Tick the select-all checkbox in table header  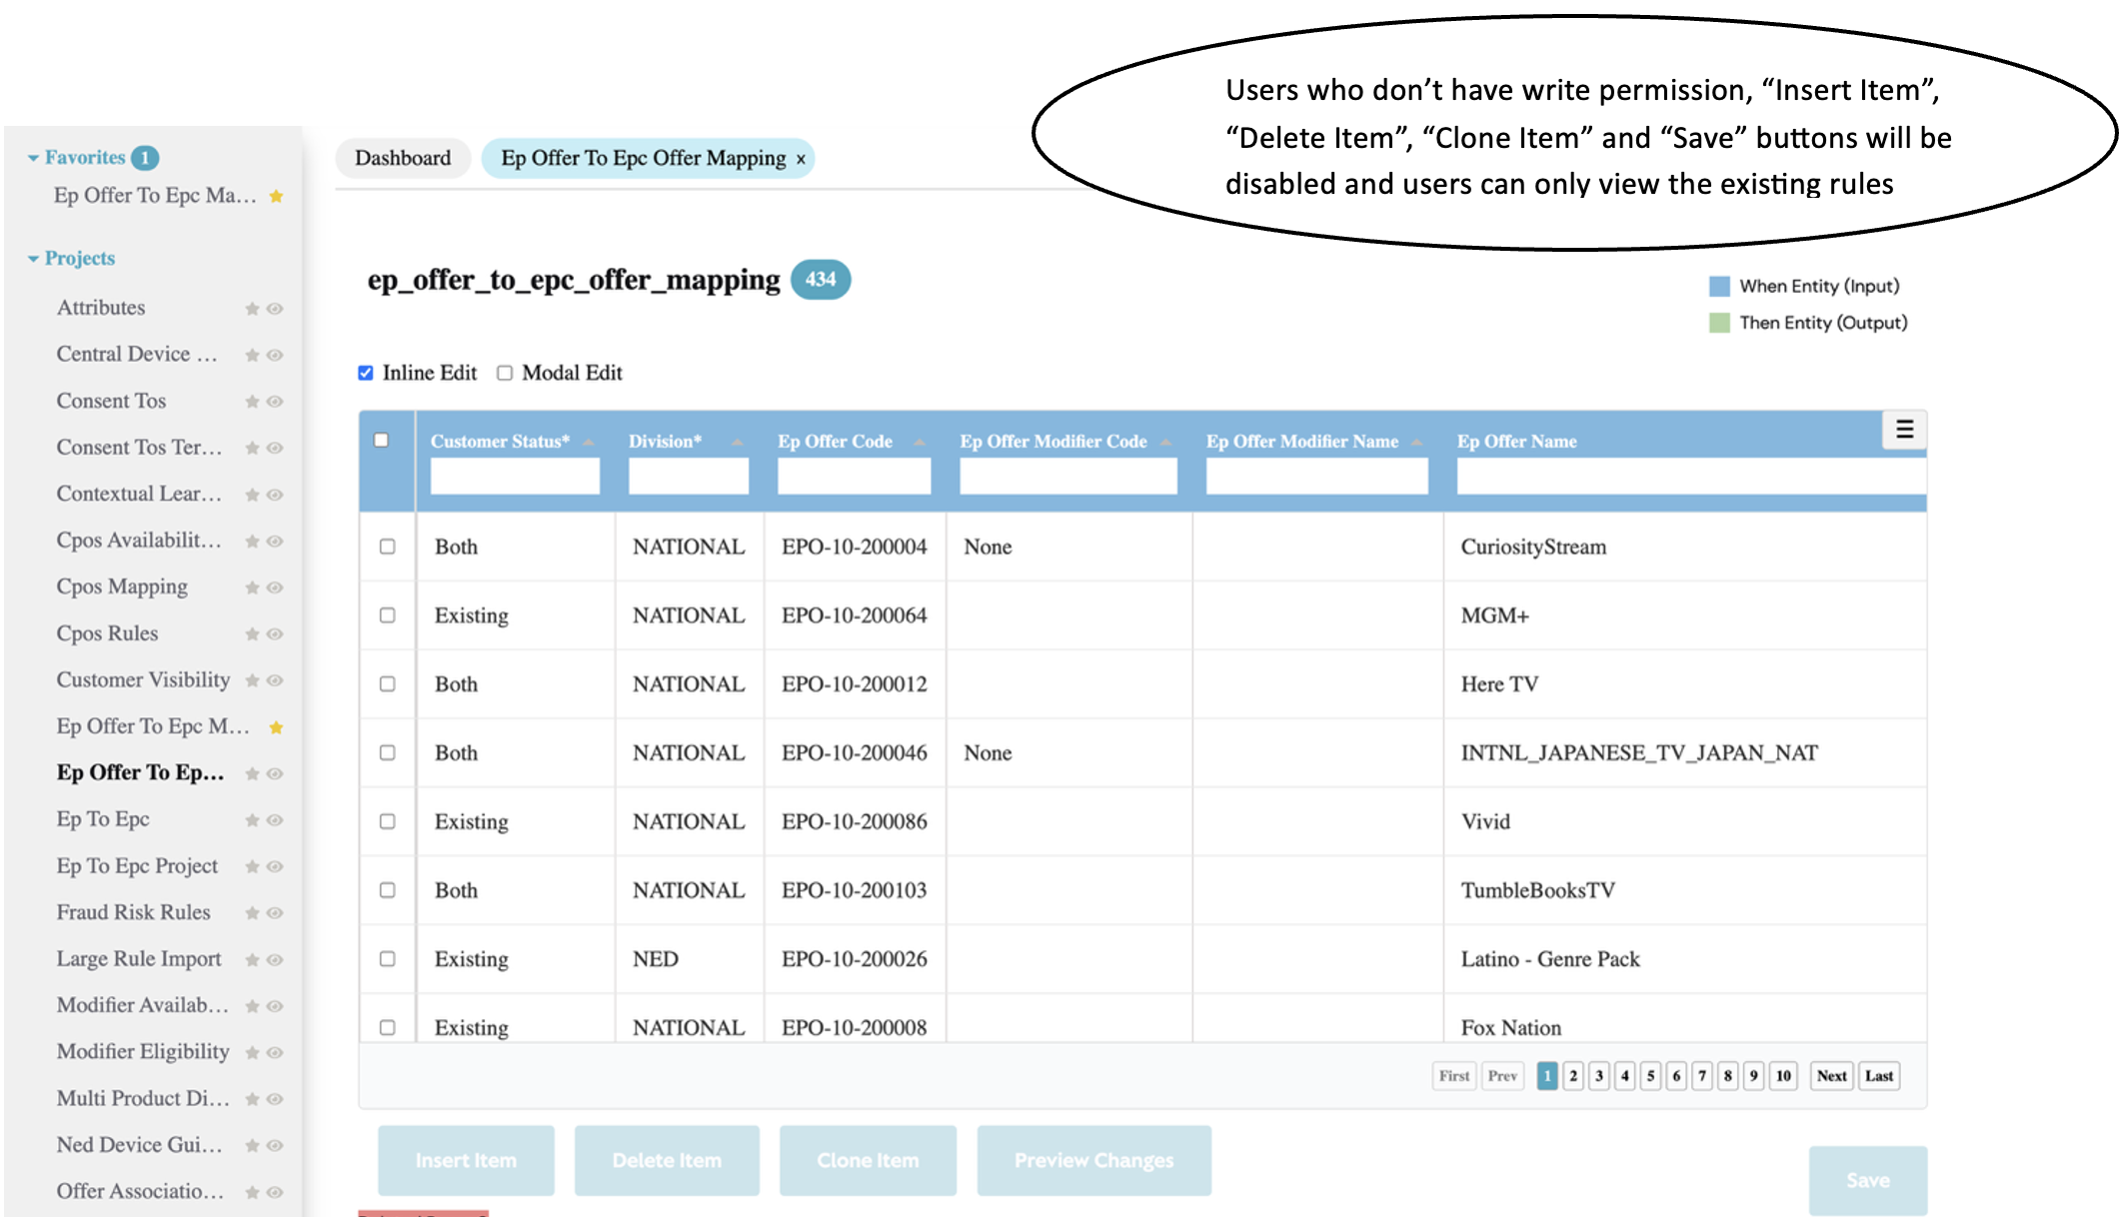(x=381, y=440)
